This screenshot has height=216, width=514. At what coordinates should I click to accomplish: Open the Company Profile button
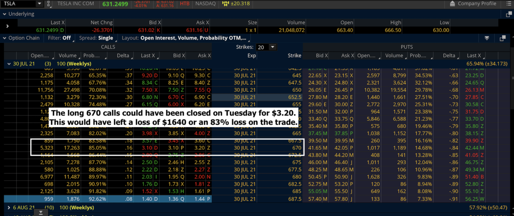473,4
